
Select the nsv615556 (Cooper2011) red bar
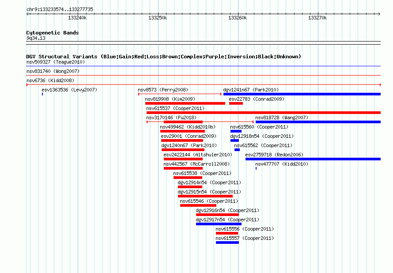pos(227,233)
